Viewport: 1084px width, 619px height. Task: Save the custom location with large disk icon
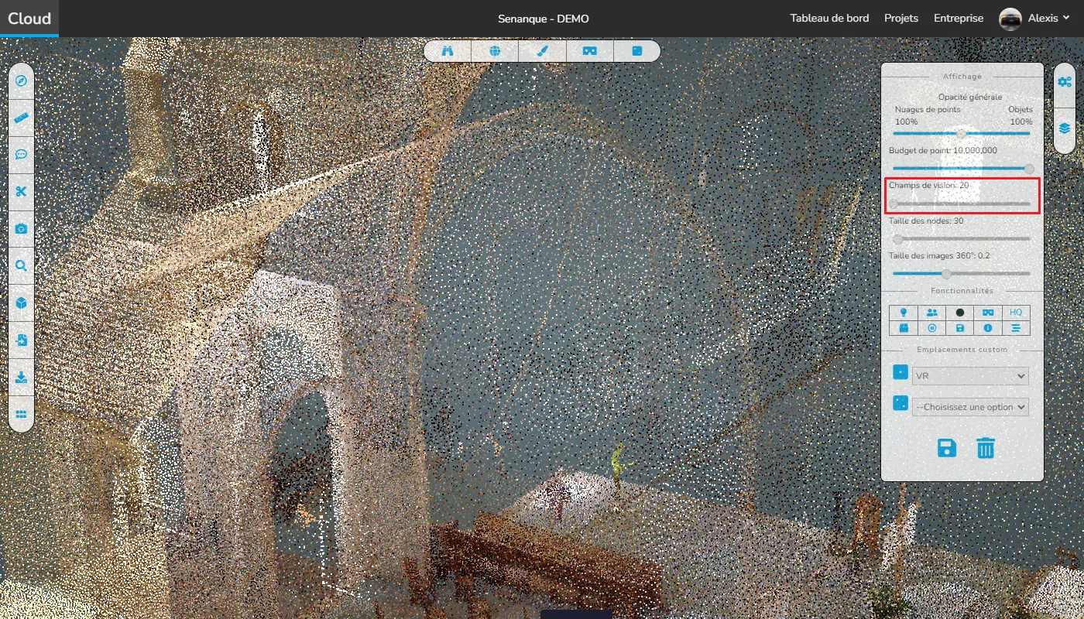coord(946,448)
